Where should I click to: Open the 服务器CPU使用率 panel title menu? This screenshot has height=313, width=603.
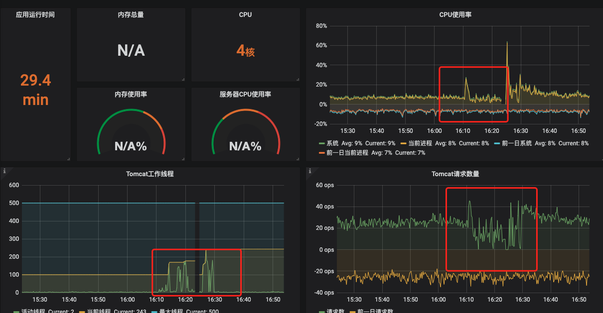[246, 94]
